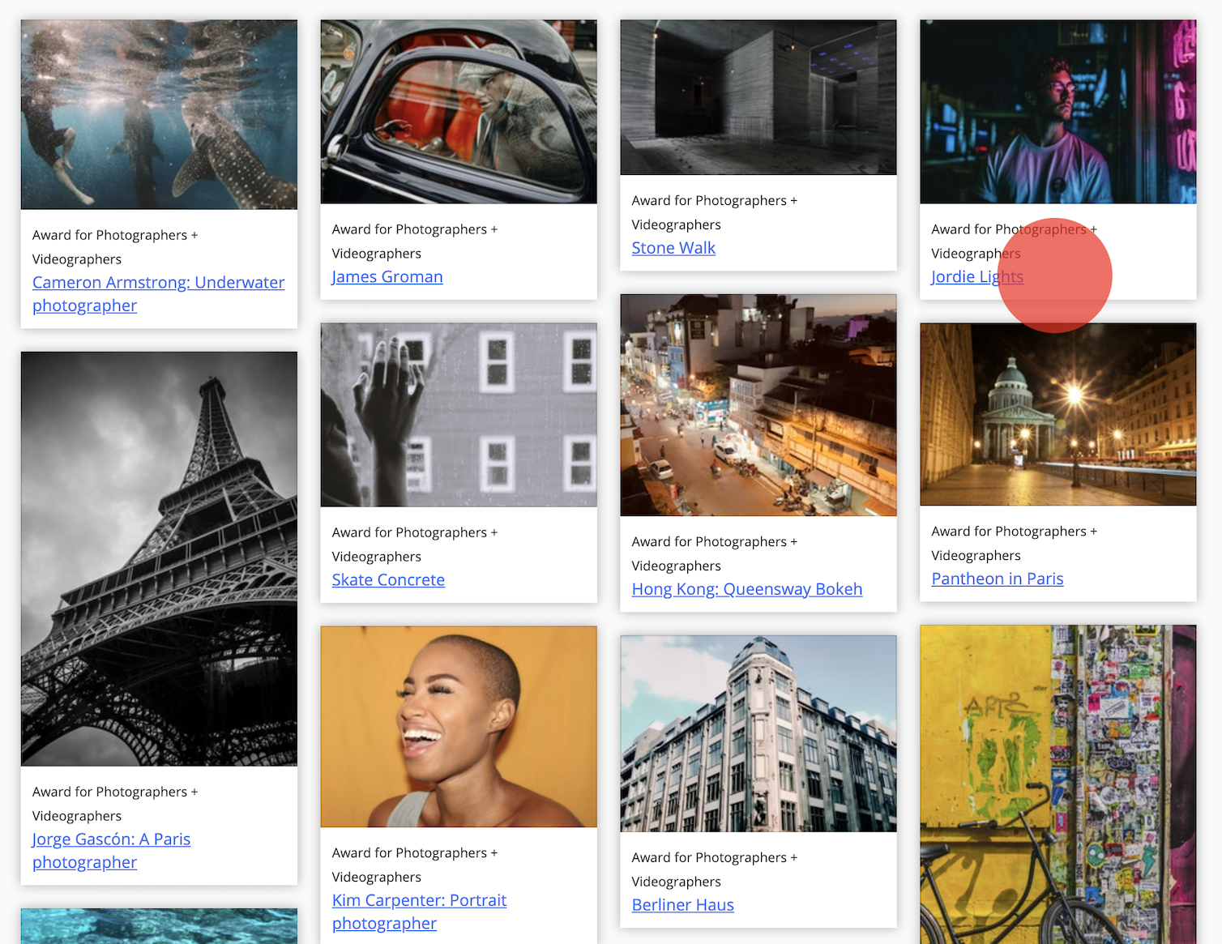Open the Skate Concrete link
This screenshot has height=944, width=1222.
[388, 580]
